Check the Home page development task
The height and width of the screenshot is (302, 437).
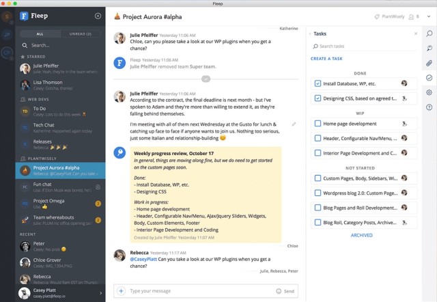318,123
